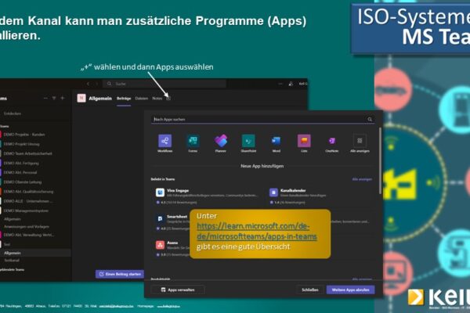Viewport: 470px width, 313px height.
Task: Click the Apps verwalten button
Action: point(178,290)
